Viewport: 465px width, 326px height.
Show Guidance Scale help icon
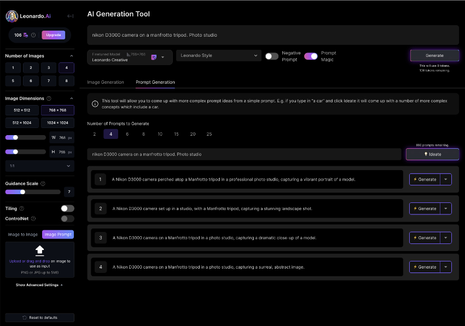click(43, 184)
